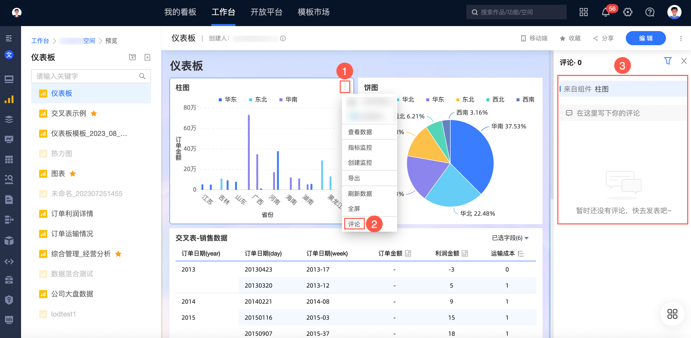Open the notifications bell with 56 alerts

pos(606,12)
